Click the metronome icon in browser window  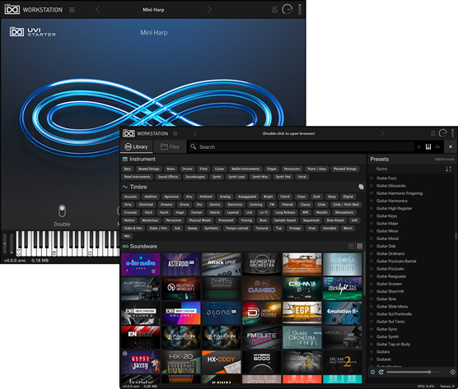tap(433, 133)
